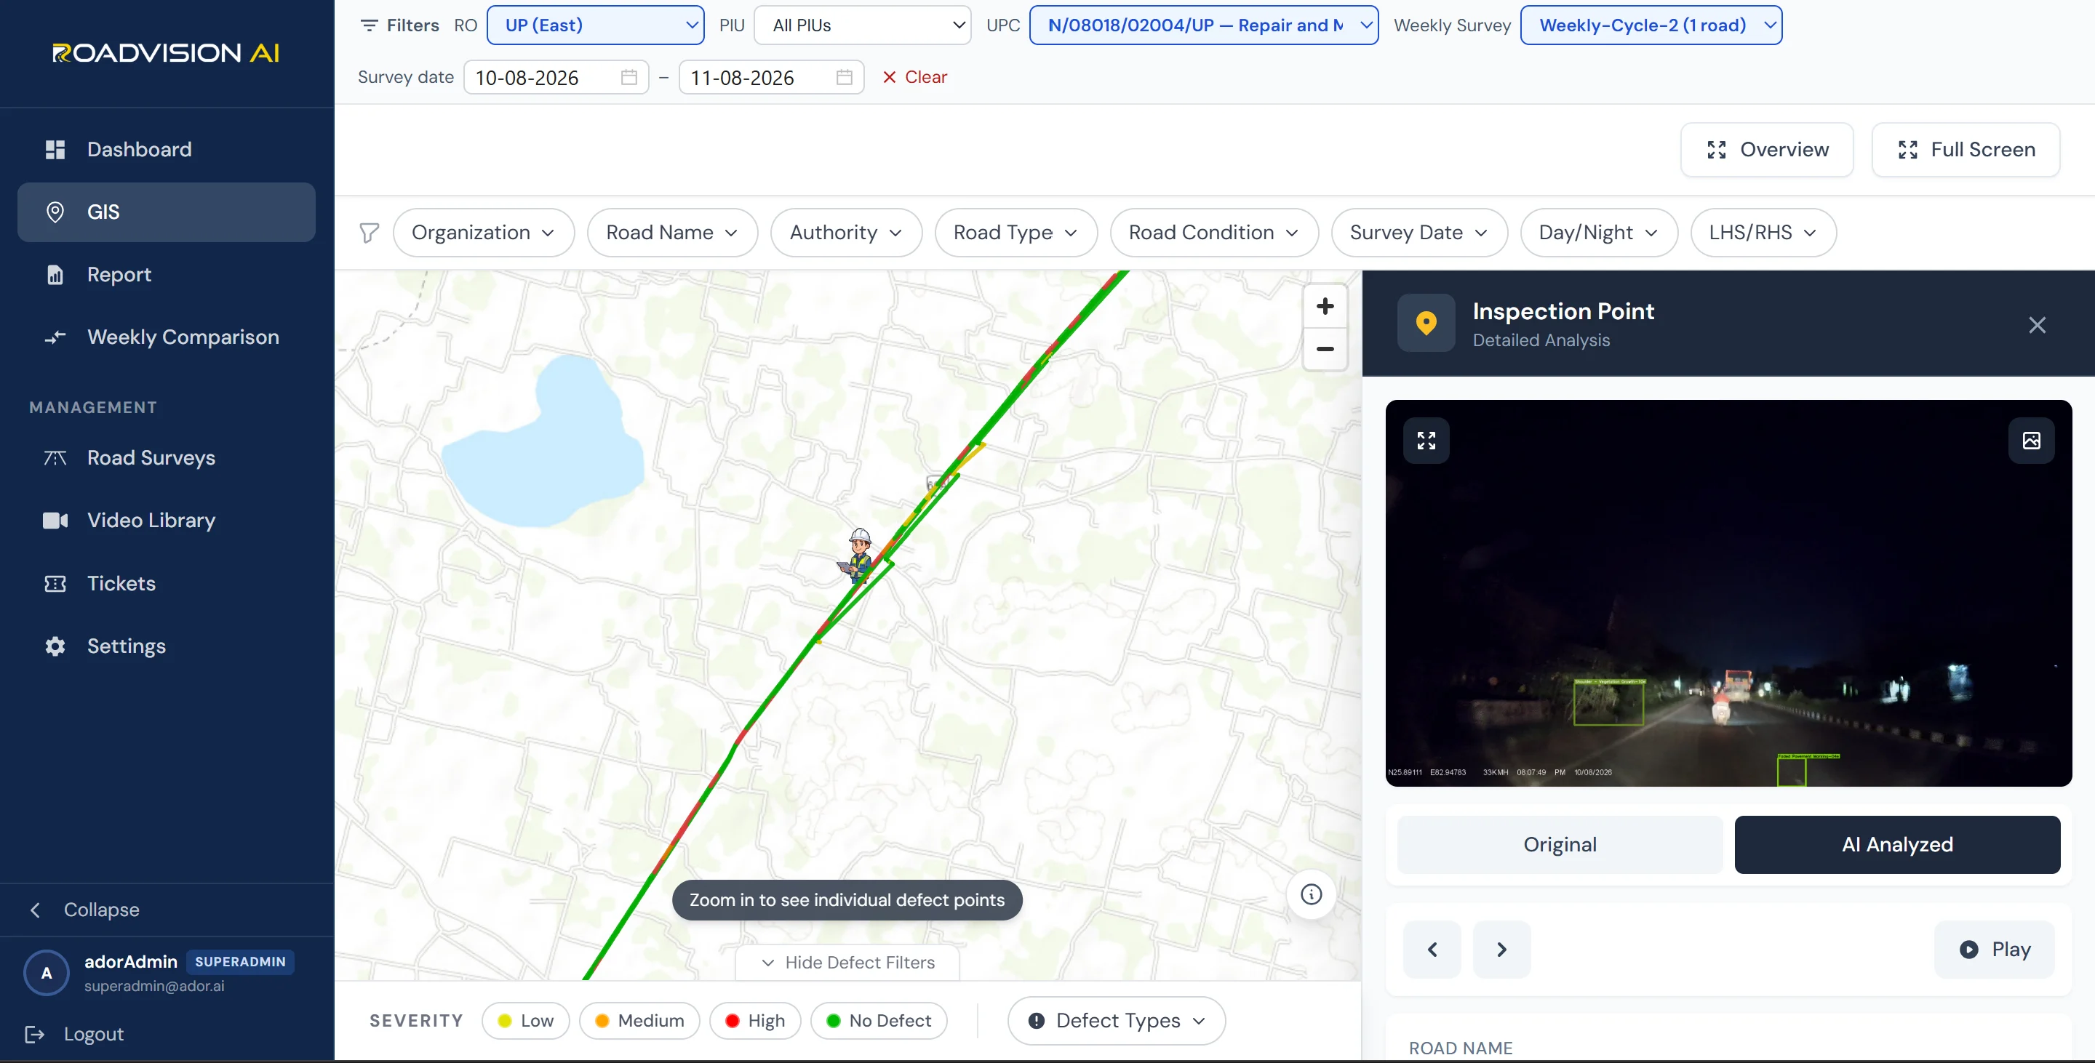Click the Overview button
The width and height of the screenshot is (2095, 1063).
pyautogui.click(x=1766, y=150)
